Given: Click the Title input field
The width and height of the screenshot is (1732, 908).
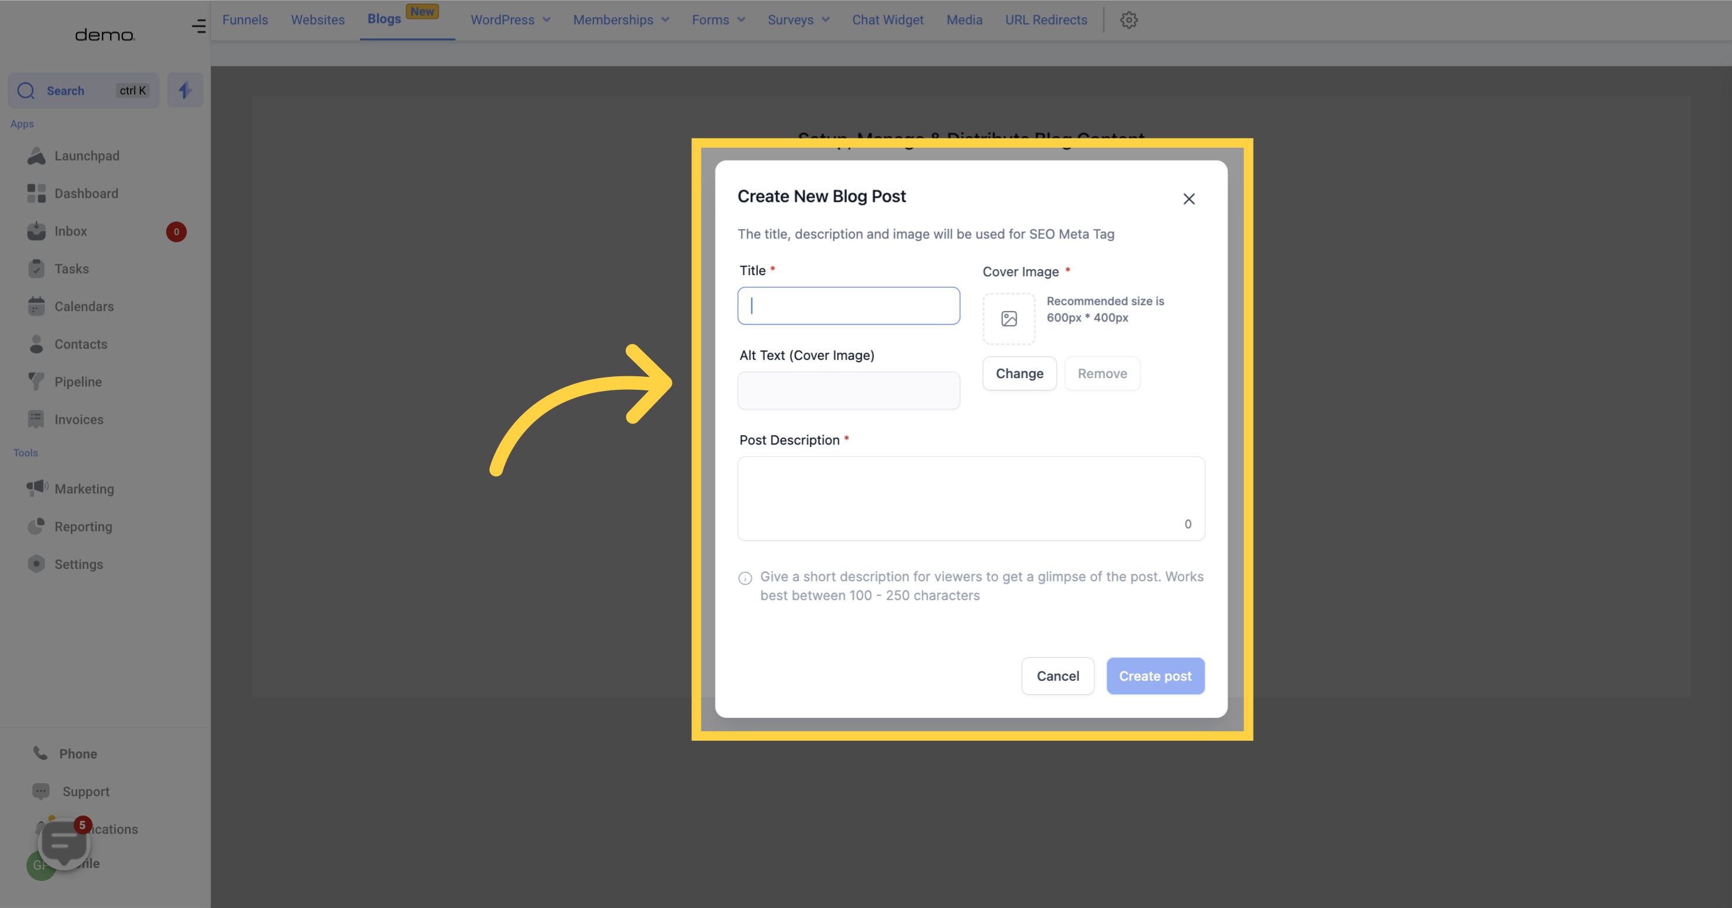Looking at the screenshot, I should tap(849, 306).
